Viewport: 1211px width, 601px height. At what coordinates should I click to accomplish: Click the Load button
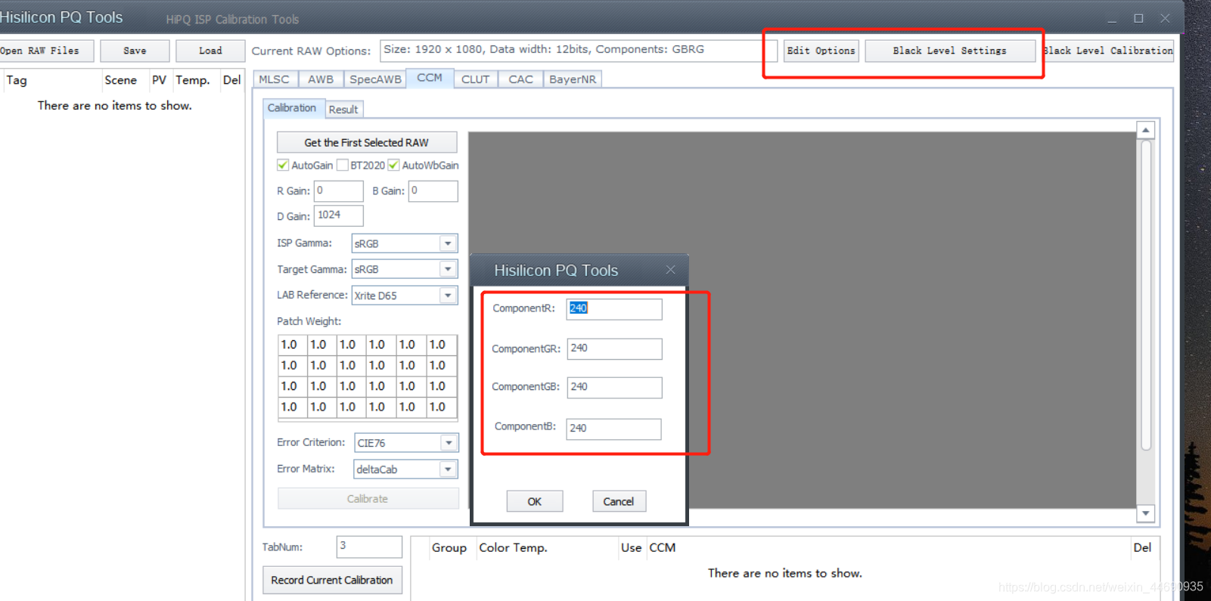210,51
